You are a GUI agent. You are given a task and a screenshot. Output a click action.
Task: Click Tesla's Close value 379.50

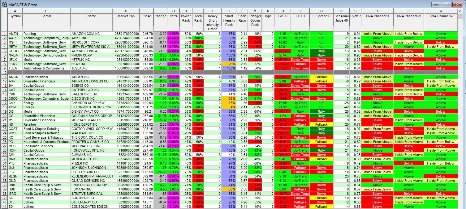pos(147,68)
